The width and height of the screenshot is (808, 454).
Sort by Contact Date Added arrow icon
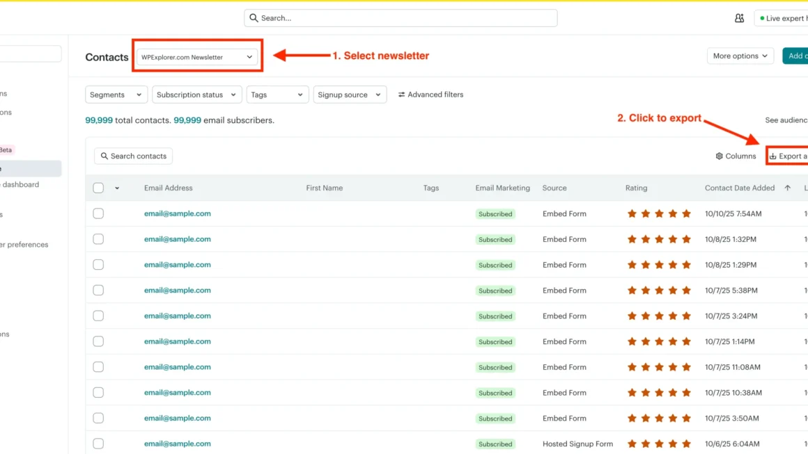coord(787,188)
